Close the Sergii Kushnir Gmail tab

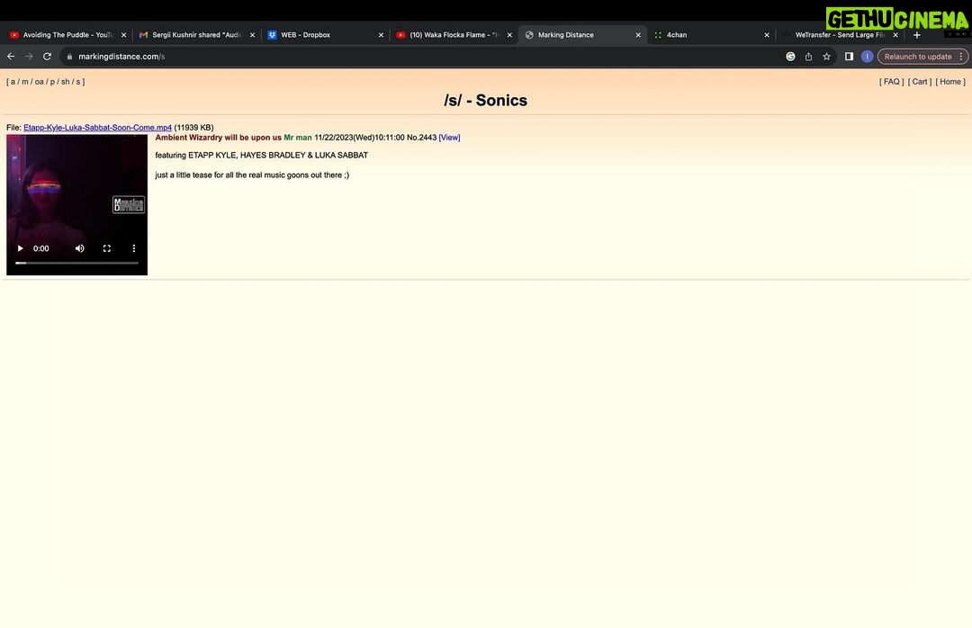coord(252,35)
